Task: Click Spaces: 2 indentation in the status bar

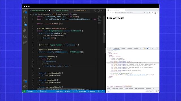Action: (x=60, y=91)
